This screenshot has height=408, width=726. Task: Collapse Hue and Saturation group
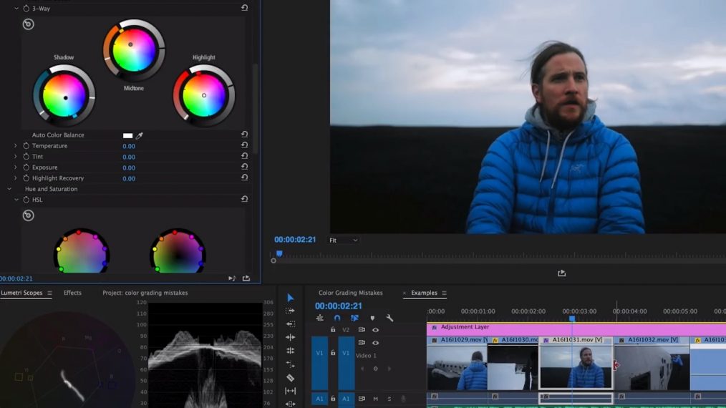point(9,189)
